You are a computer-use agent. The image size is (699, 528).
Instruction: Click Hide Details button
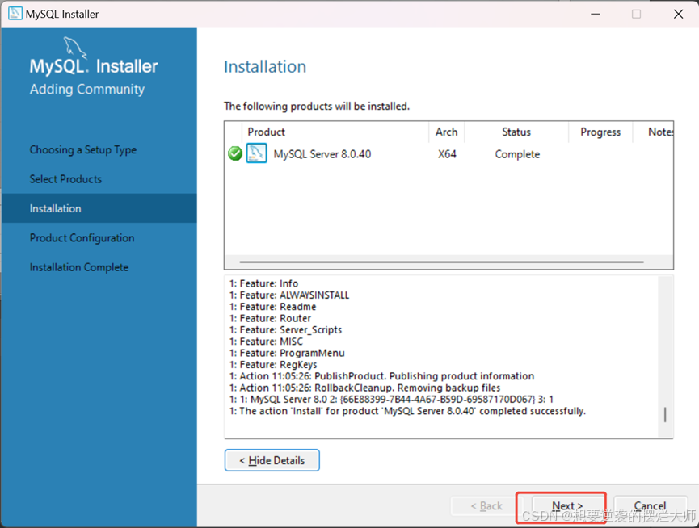[272, 460]
